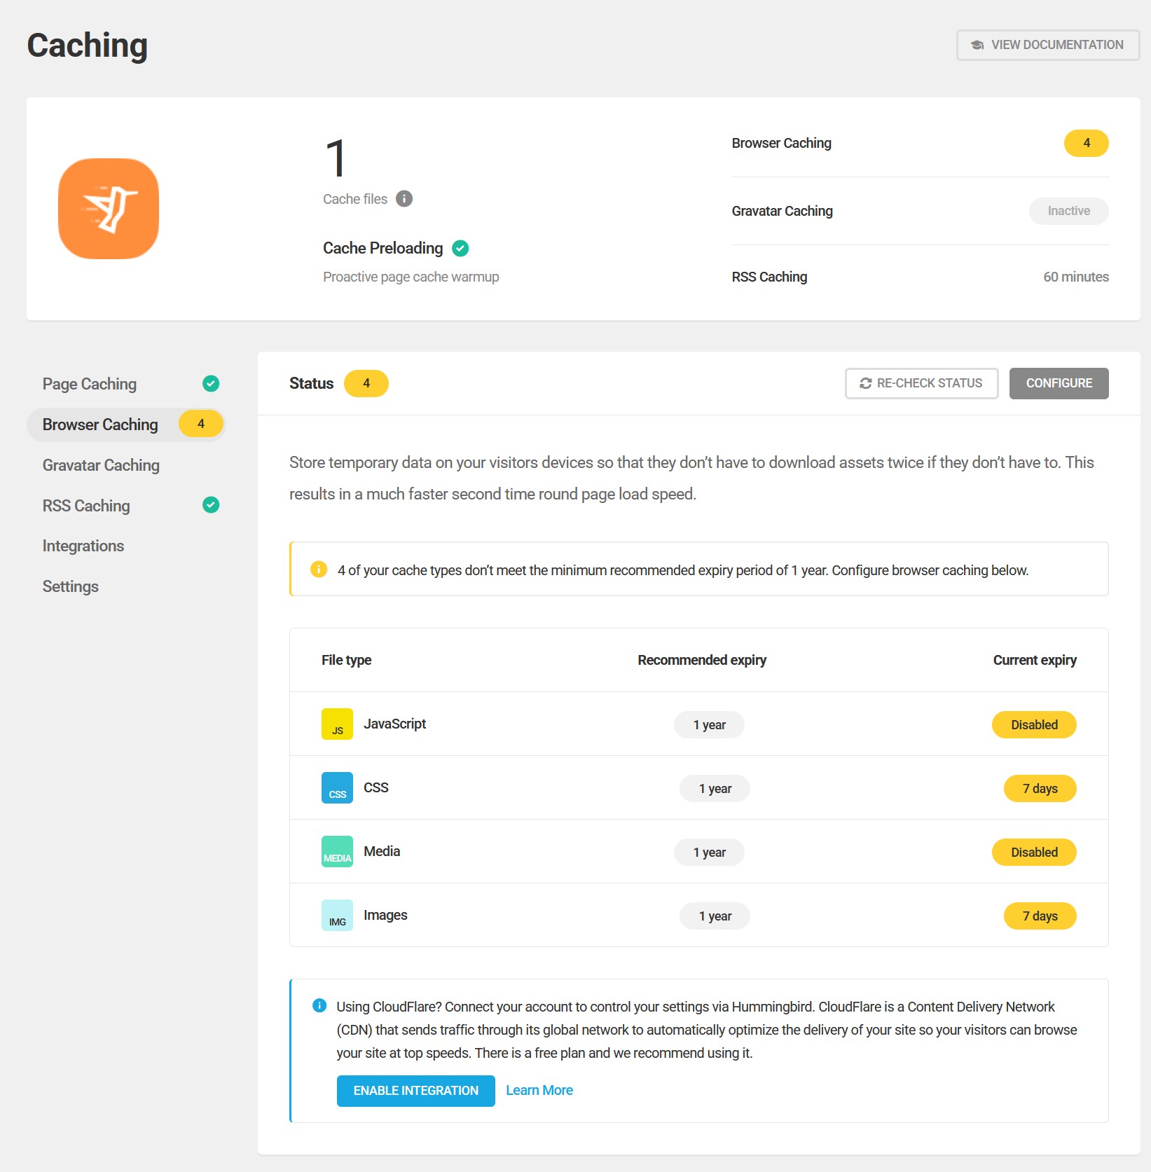Screen dimensions: 1151x1172
Task: Click the CSS file type icon
Action: click(x=337, y=788)
